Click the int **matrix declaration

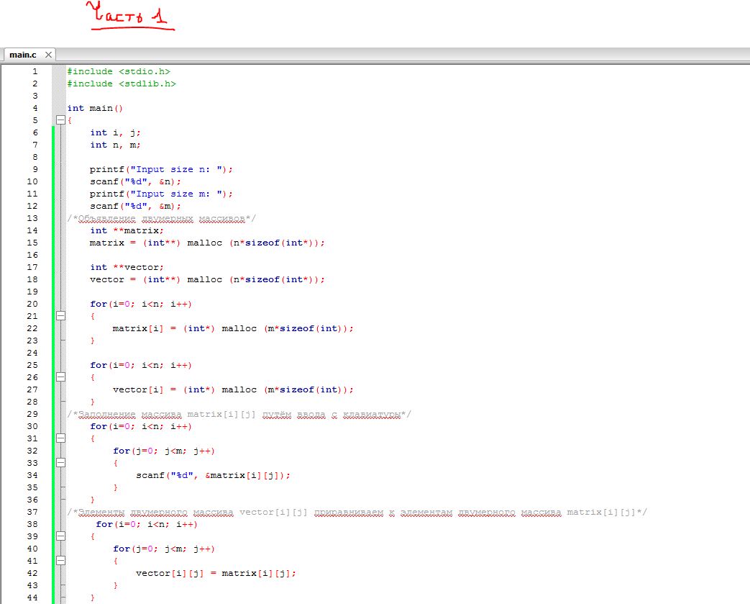click(x=127, y=230)
